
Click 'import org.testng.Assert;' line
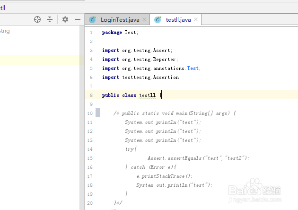pyautogui.click(x=137, y=50)
